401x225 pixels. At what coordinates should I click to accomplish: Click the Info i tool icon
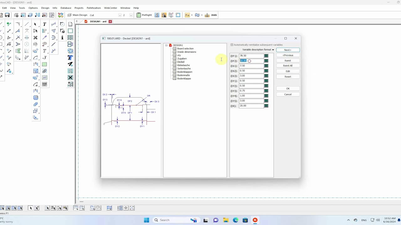click(x=62, y=37)
